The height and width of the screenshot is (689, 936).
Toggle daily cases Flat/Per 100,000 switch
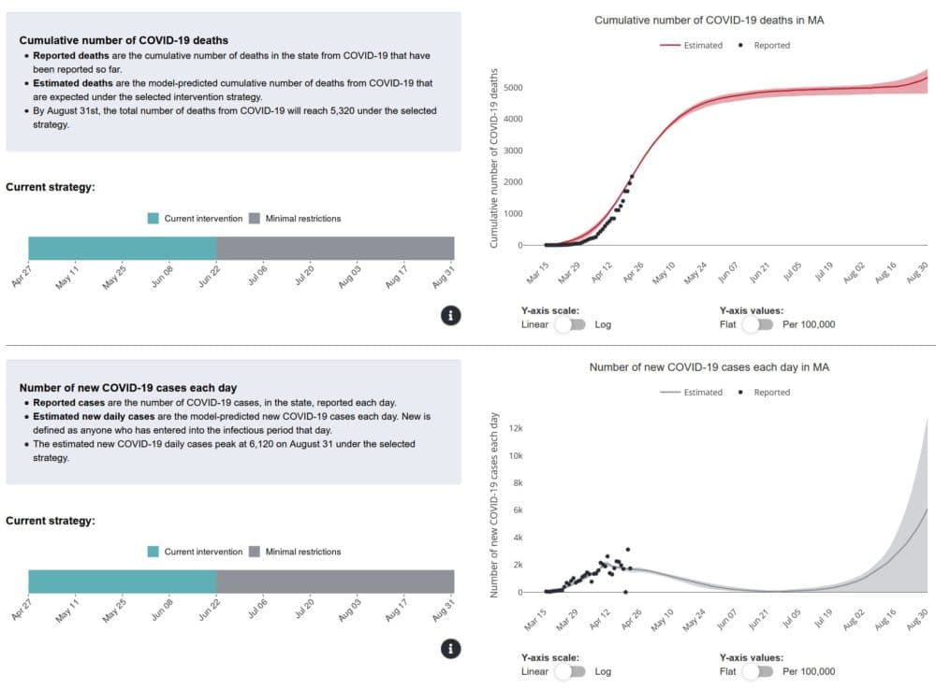tap(758, 671)
